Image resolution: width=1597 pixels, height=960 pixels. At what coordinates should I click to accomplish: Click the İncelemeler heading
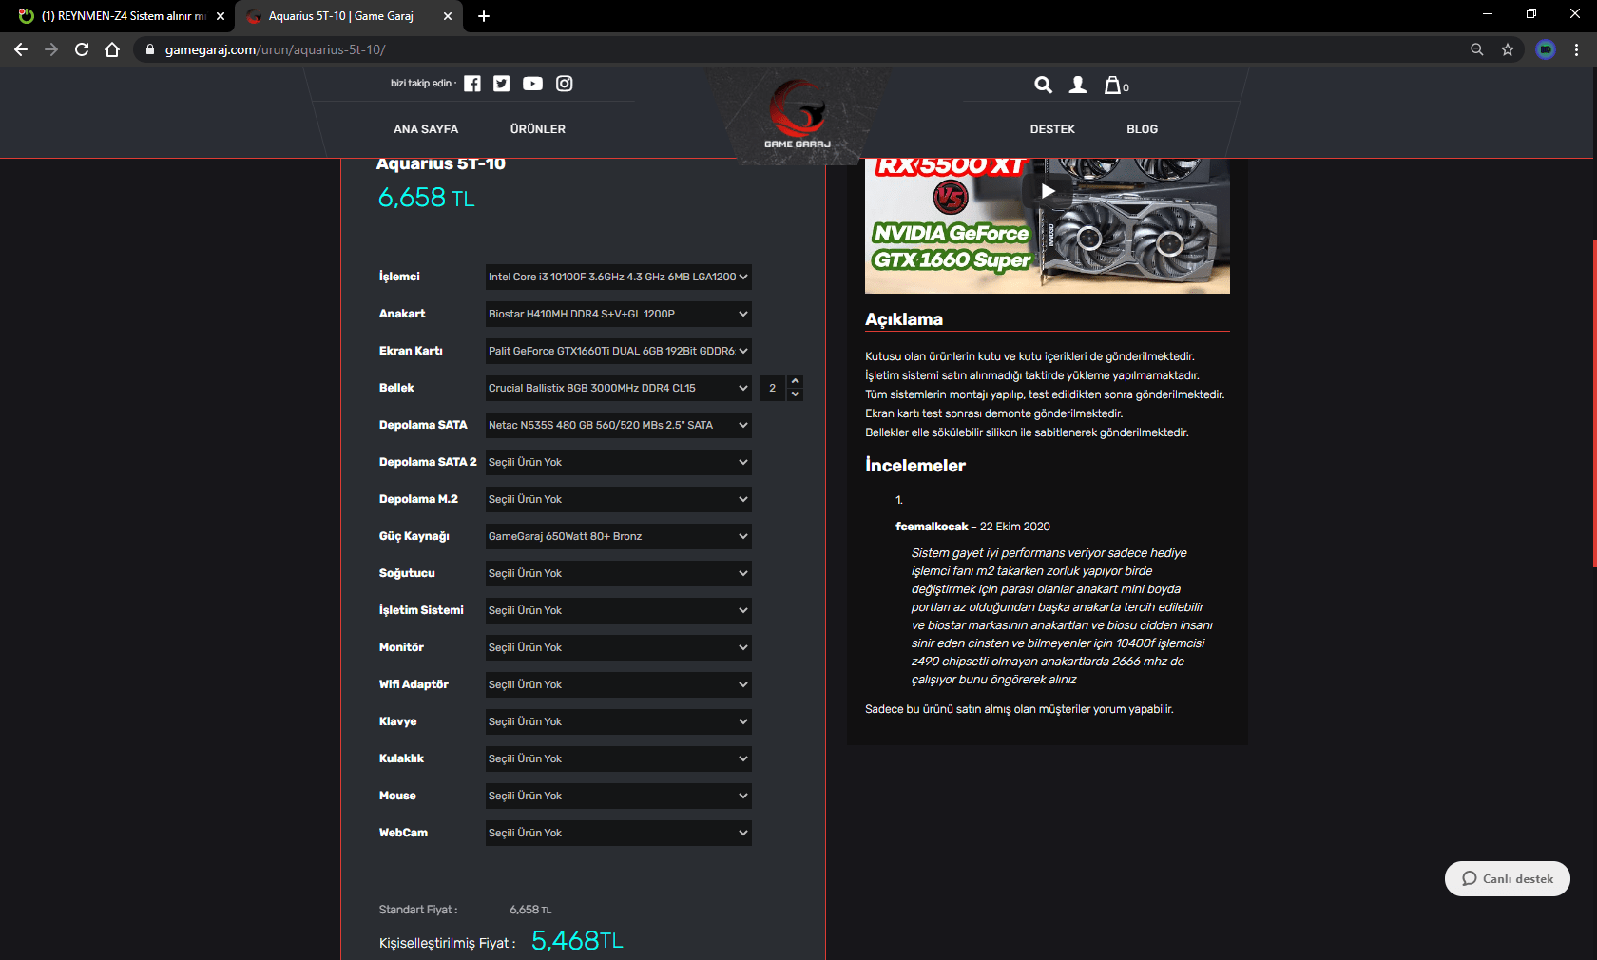(915, 466)
